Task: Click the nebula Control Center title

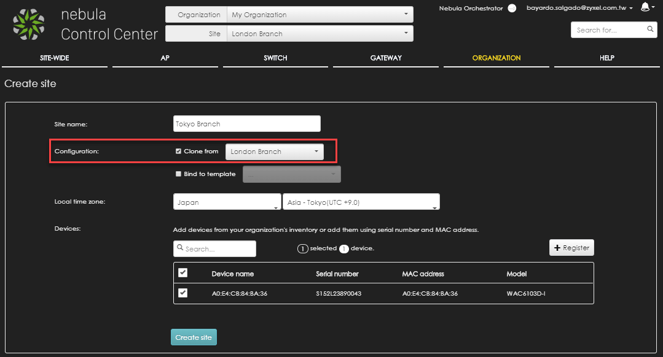Action: [109, 25]
